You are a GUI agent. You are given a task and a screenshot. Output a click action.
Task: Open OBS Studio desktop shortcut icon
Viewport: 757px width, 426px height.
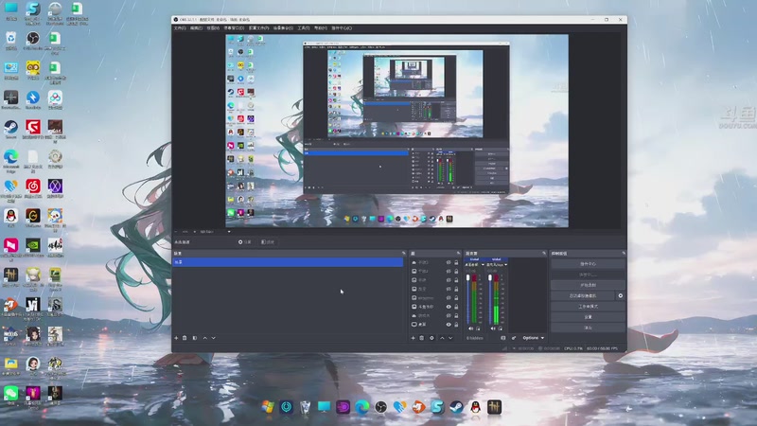(33, 39)
